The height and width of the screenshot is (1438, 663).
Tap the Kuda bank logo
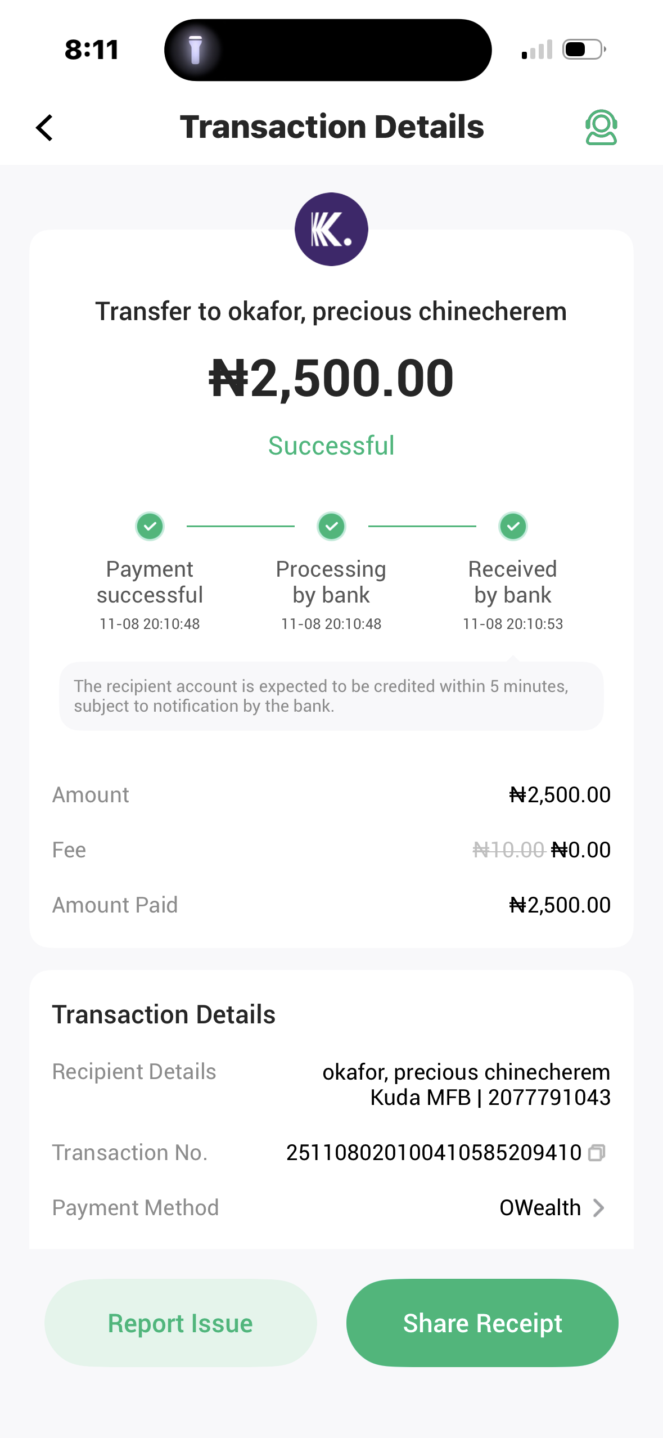pyautogui.click(x=331, y=230)
